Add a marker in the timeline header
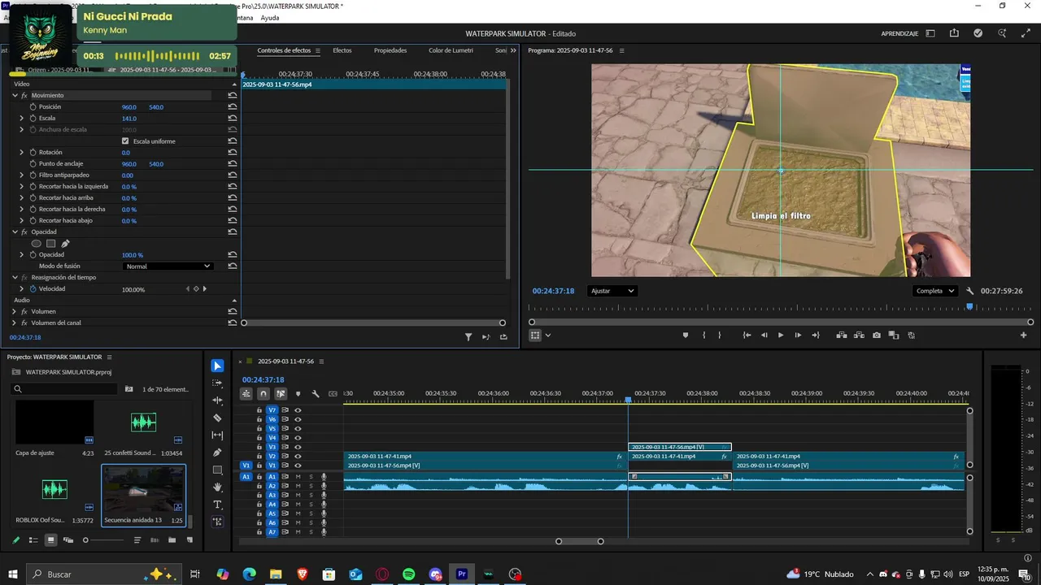This screenshot has height=585, width=1041. click(x=298, y=394)
